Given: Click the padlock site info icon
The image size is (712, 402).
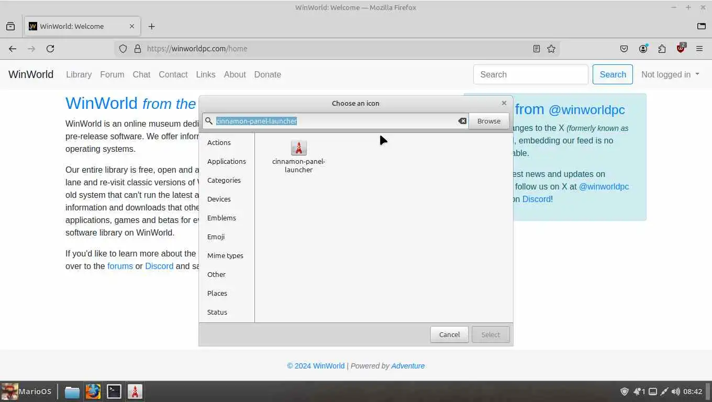Looking at the screenshot, I should tap(138, 49).
